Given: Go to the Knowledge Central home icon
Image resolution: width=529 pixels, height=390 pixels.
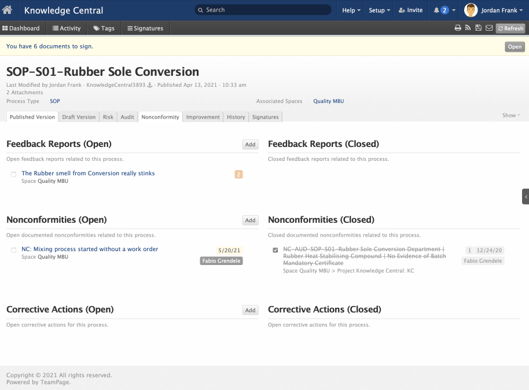Looking at the screenshot, I should [8, 10].
